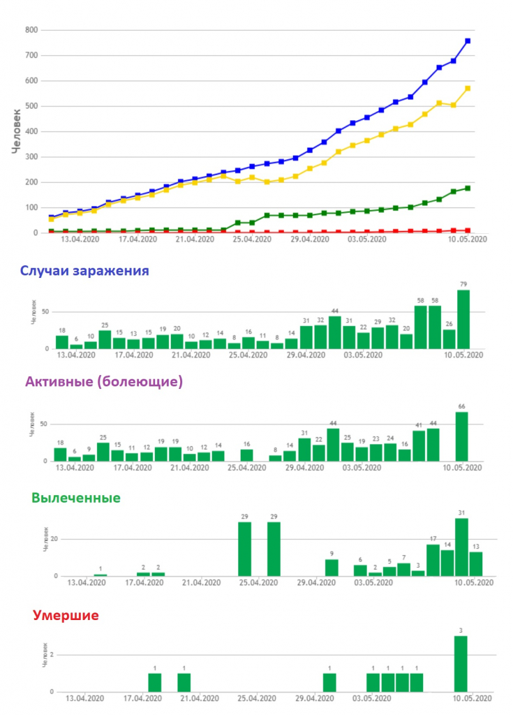The width and height of the screenshot is (513, 715).
Task: Click 03.05.2020 date label under infection cases chart
Action: (x=363, y=355)
